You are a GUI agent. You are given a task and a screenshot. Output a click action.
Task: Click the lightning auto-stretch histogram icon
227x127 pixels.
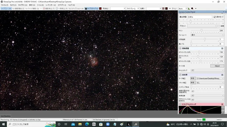[x=223, y=107]
